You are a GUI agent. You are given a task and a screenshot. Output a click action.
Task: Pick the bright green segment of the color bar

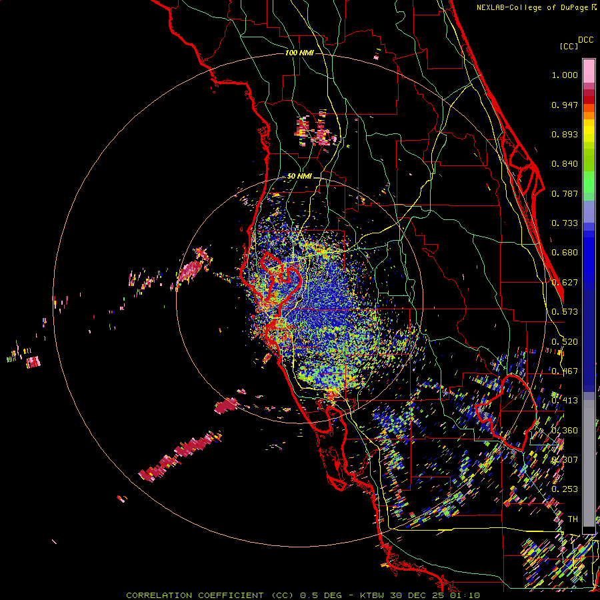click(x=589, y=182)
